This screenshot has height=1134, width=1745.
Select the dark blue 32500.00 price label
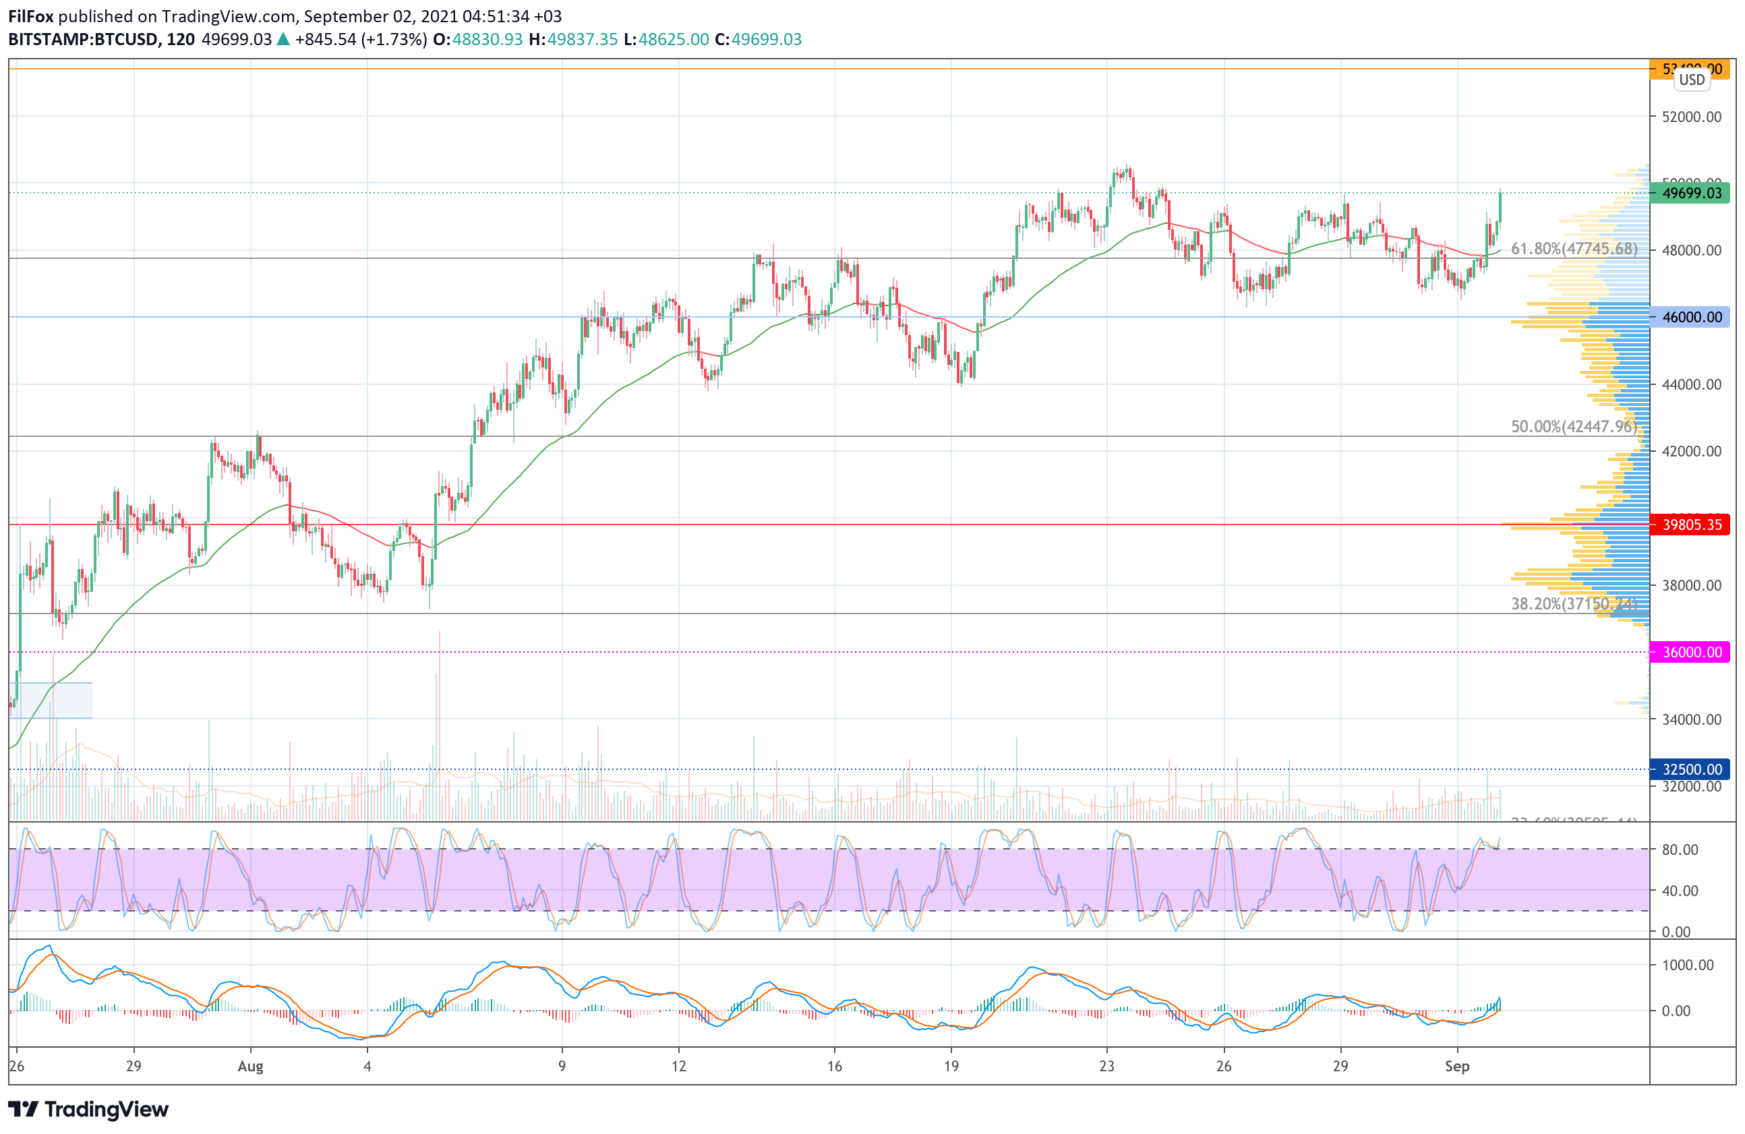pos(1690,769)
